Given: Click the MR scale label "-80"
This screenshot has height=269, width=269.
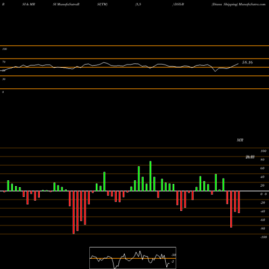Looking at the screenshot, I should (263, 229).
